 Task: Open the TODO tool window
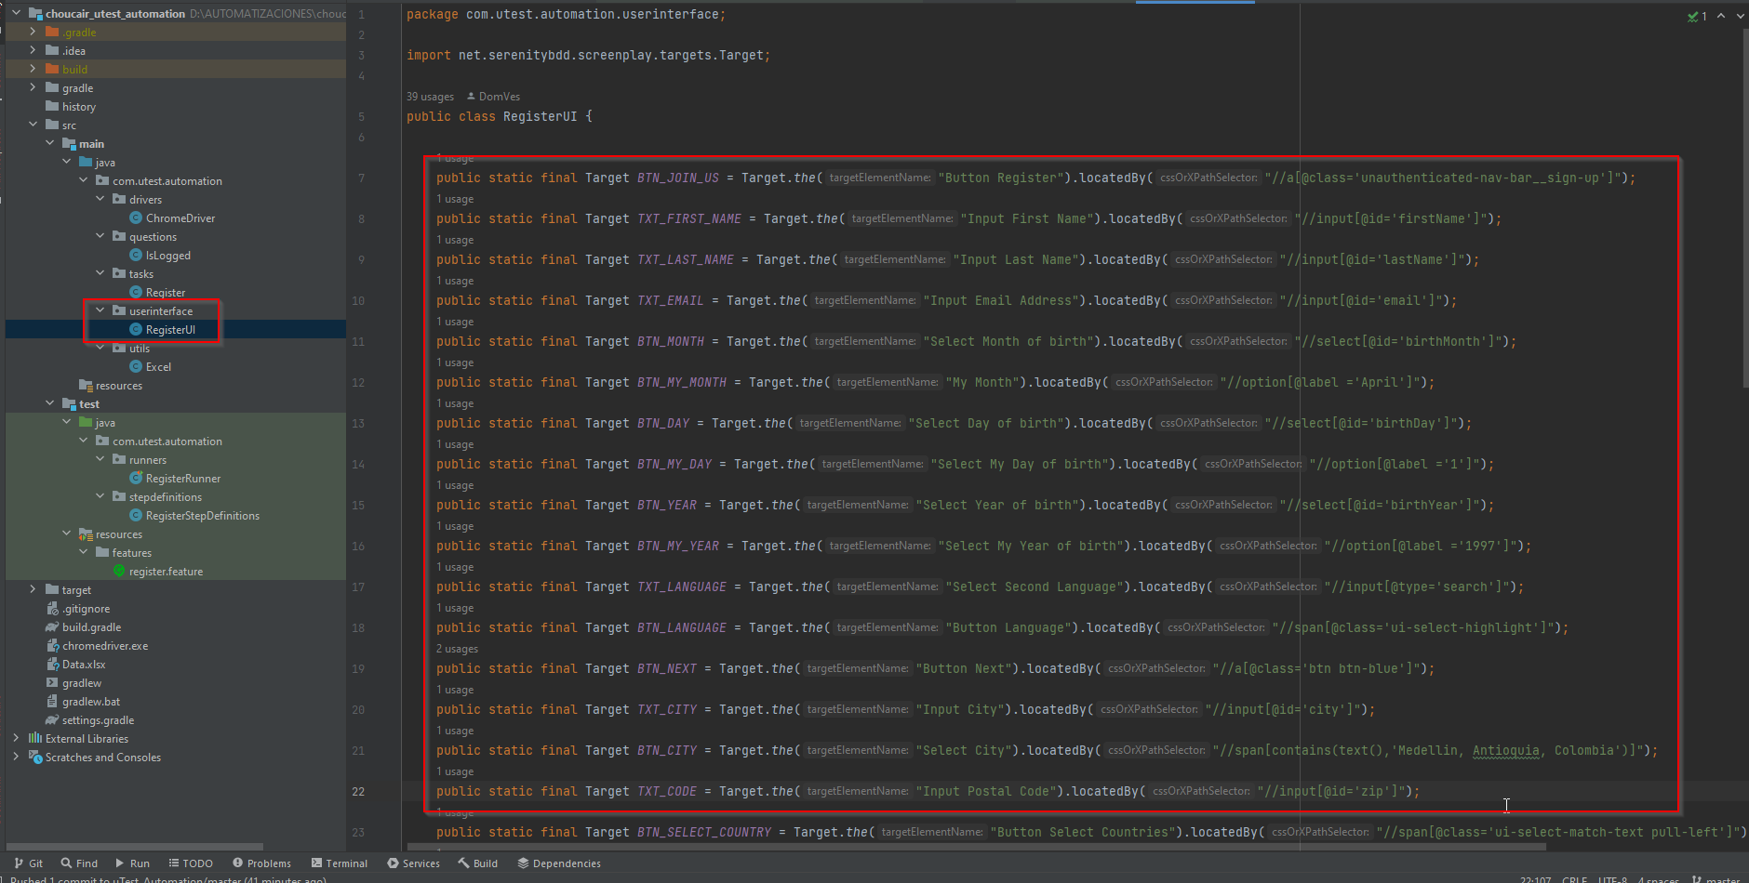[191, 863]
